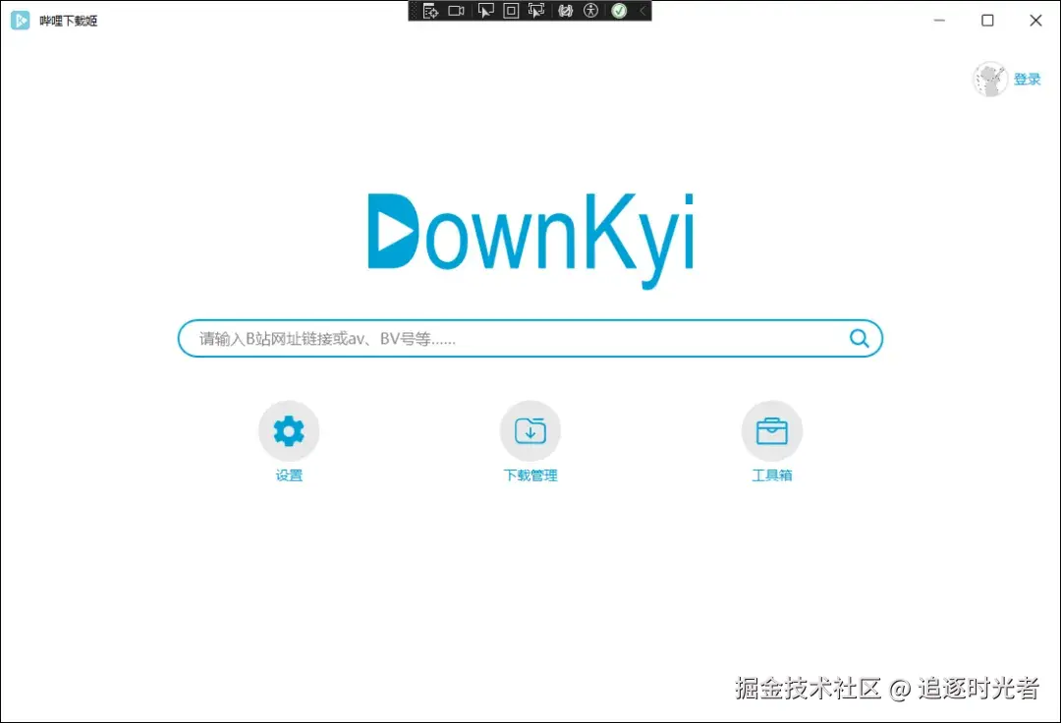The height and width of the screenshot is (723, 1061).
Task: Collapse the debug toolbar with chevron
Action: click(x=642, y=11)
